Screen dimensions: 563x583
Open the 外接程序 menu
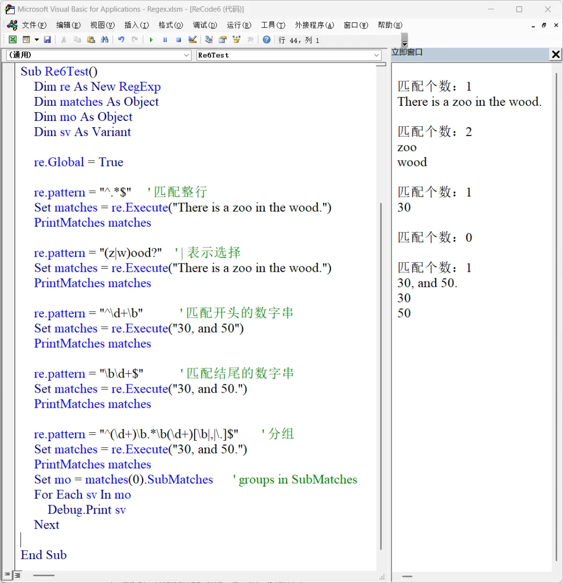(314, 25)
